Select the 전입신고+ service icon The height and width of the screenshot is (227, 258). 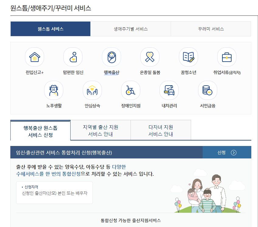click(x=34, y=57)
